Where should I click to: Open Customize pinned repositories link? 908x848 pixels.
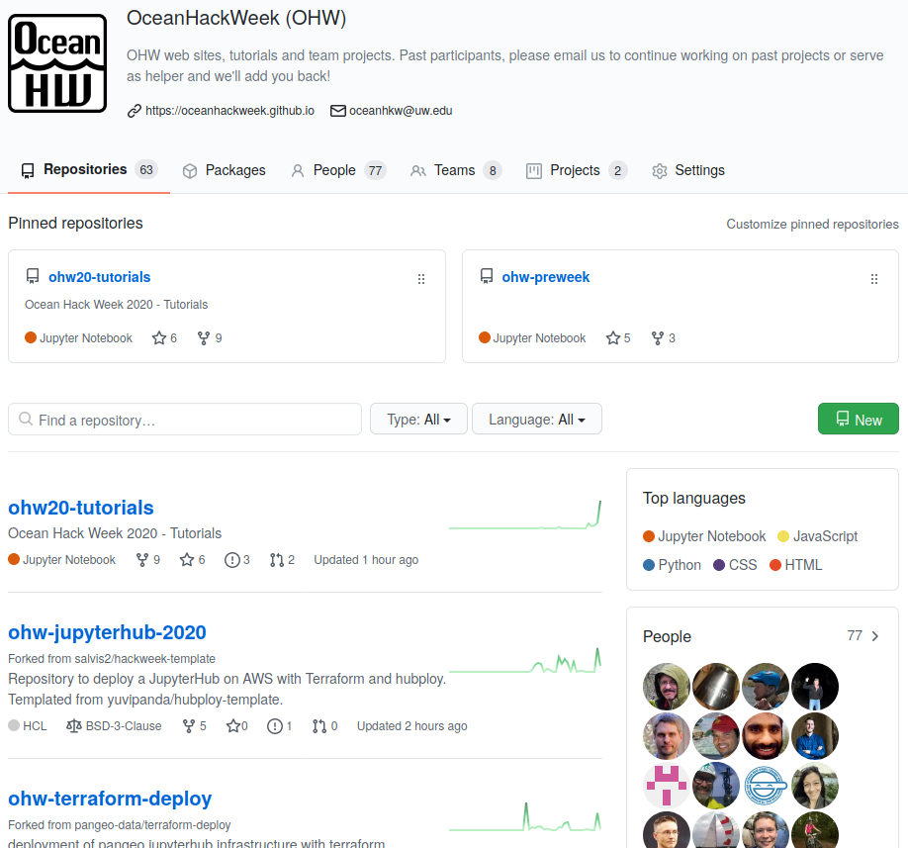click(x=812, y=225)
